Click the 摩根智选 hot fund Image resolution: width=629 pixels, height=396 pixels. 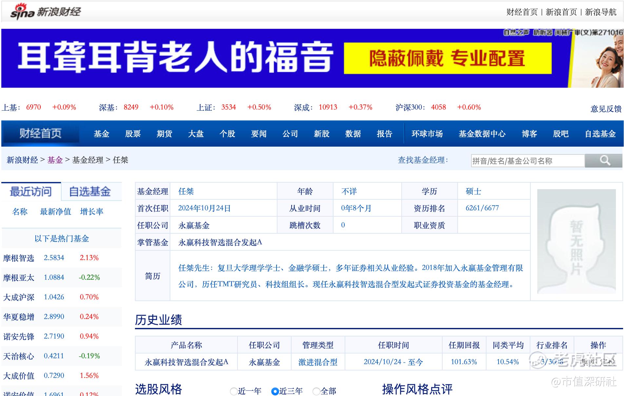[19, 258]
